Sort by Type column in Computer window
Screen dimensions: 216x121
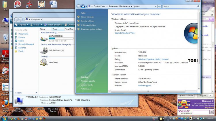coord(58,29)
